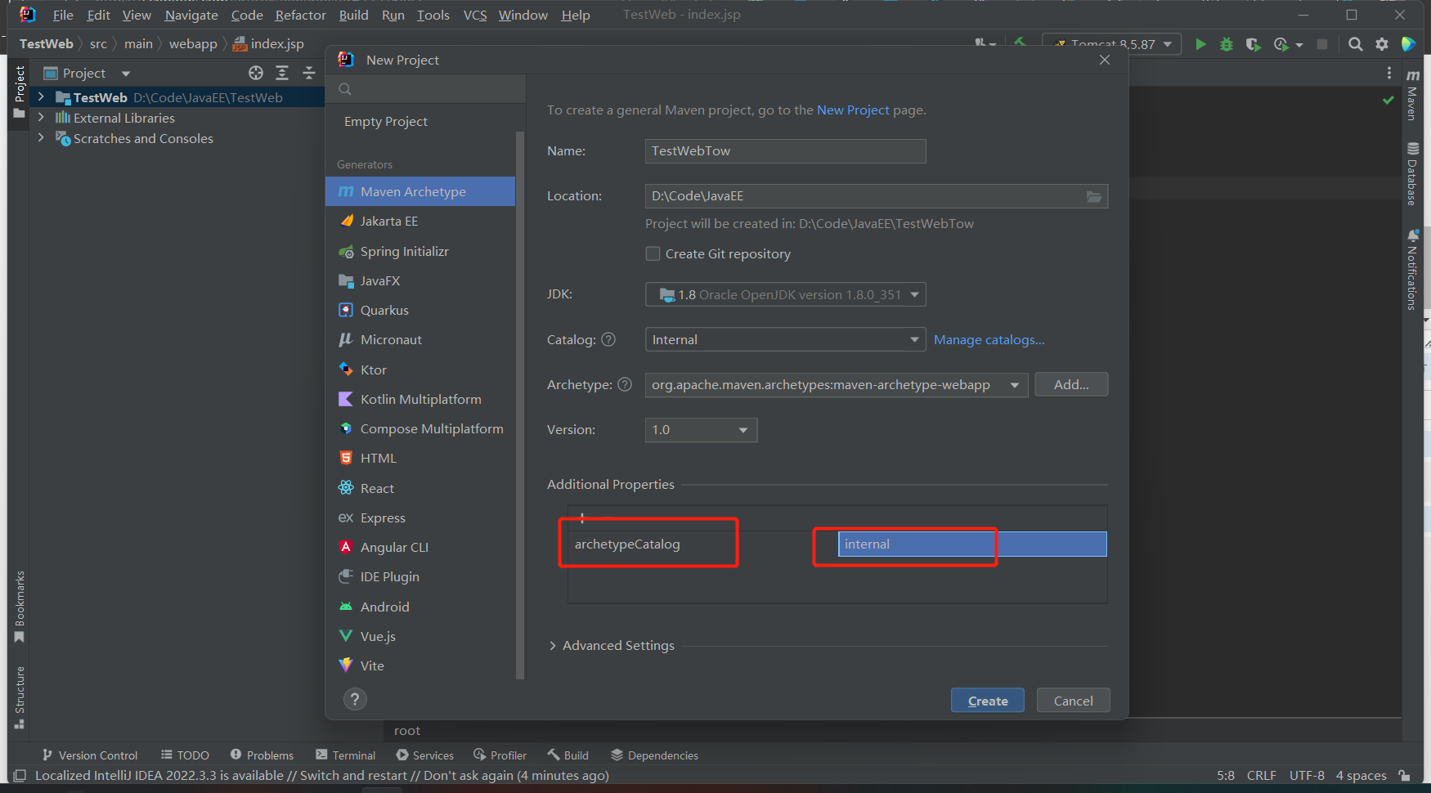This screenshot has width=1431, height=793.
Task: Open the Catalog dropdown
Action: 786,339
